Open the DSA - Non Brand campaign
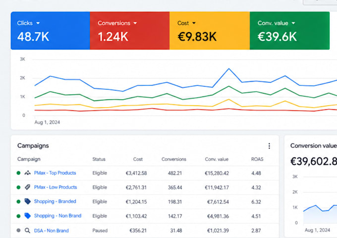Image resolution: width=337 pixels, height=238 pixels. (52, 231)
